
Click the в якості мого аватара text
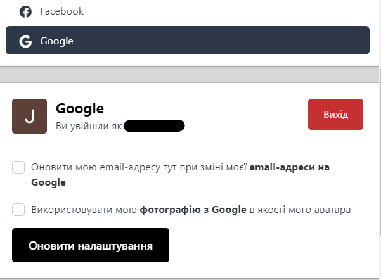point(300,210)
